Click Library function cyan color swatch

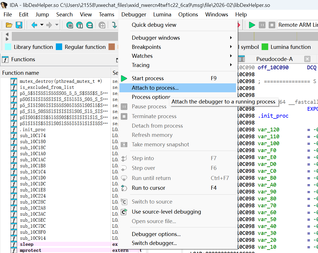pos(8,47)
